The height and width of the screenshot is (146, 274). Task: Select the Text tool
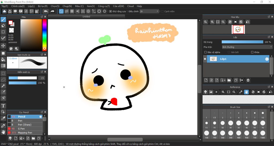click(3, 106)
